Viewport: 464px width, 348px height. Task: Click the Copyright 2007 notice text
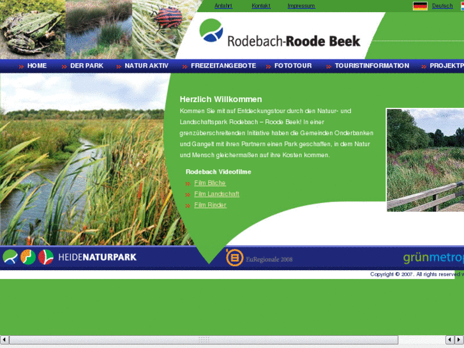point(417,275)
